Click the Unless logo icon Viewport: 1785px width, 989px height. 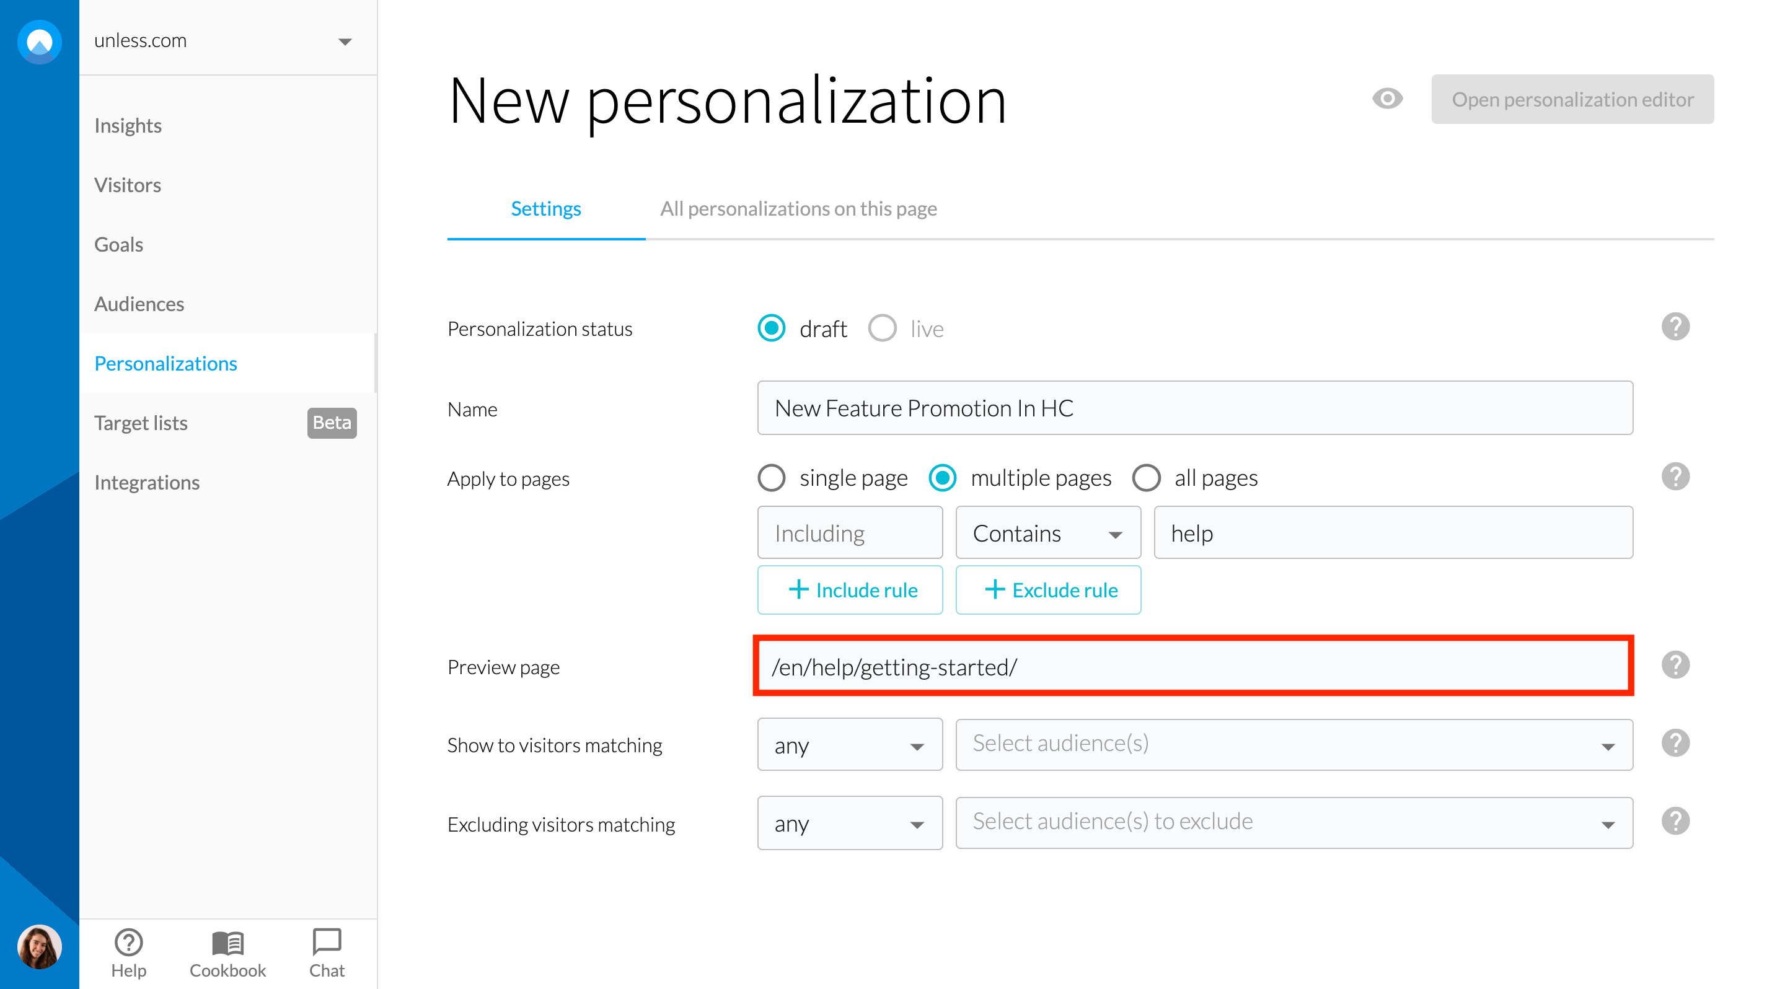point(39,42)
